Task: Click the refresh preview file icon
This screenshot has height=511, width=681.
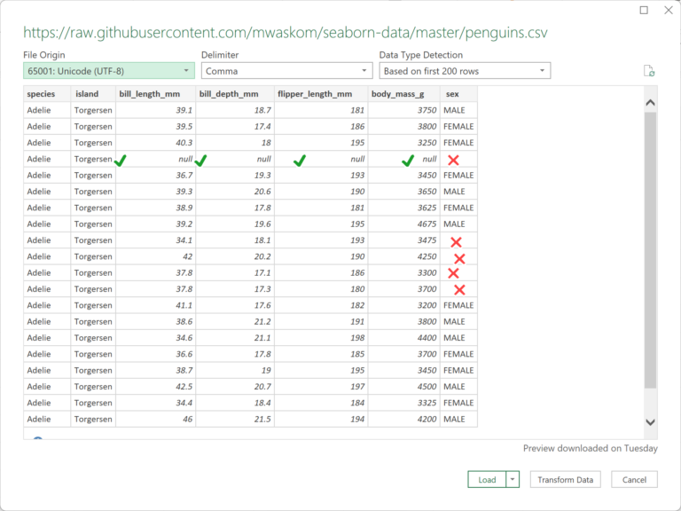Action: [649, 71]
